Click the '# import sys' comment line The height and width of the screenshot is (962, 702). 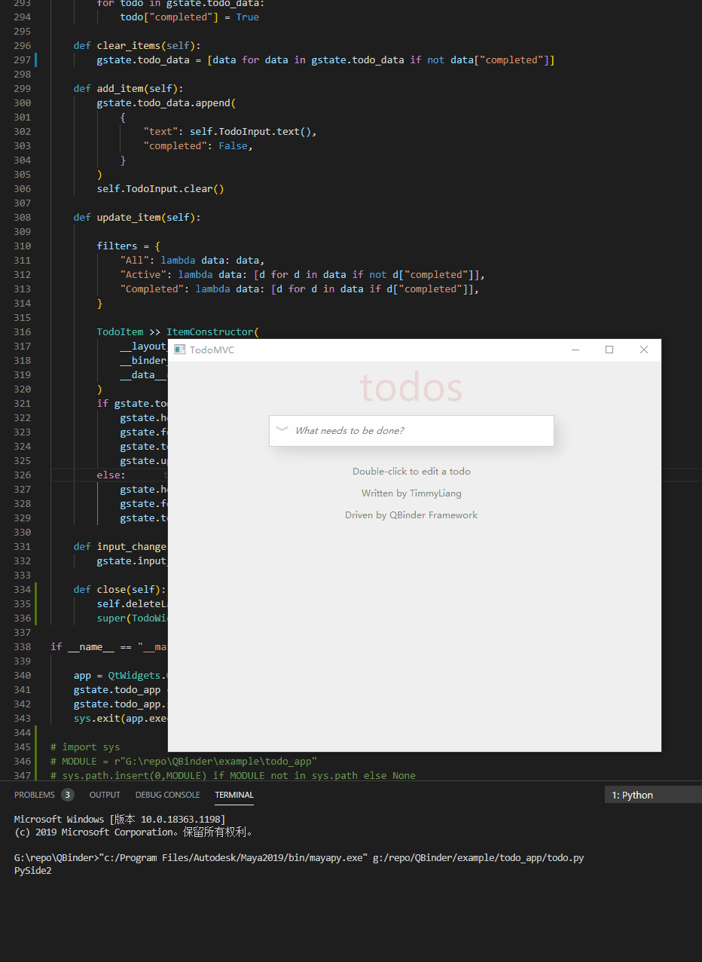pos(85,747)
